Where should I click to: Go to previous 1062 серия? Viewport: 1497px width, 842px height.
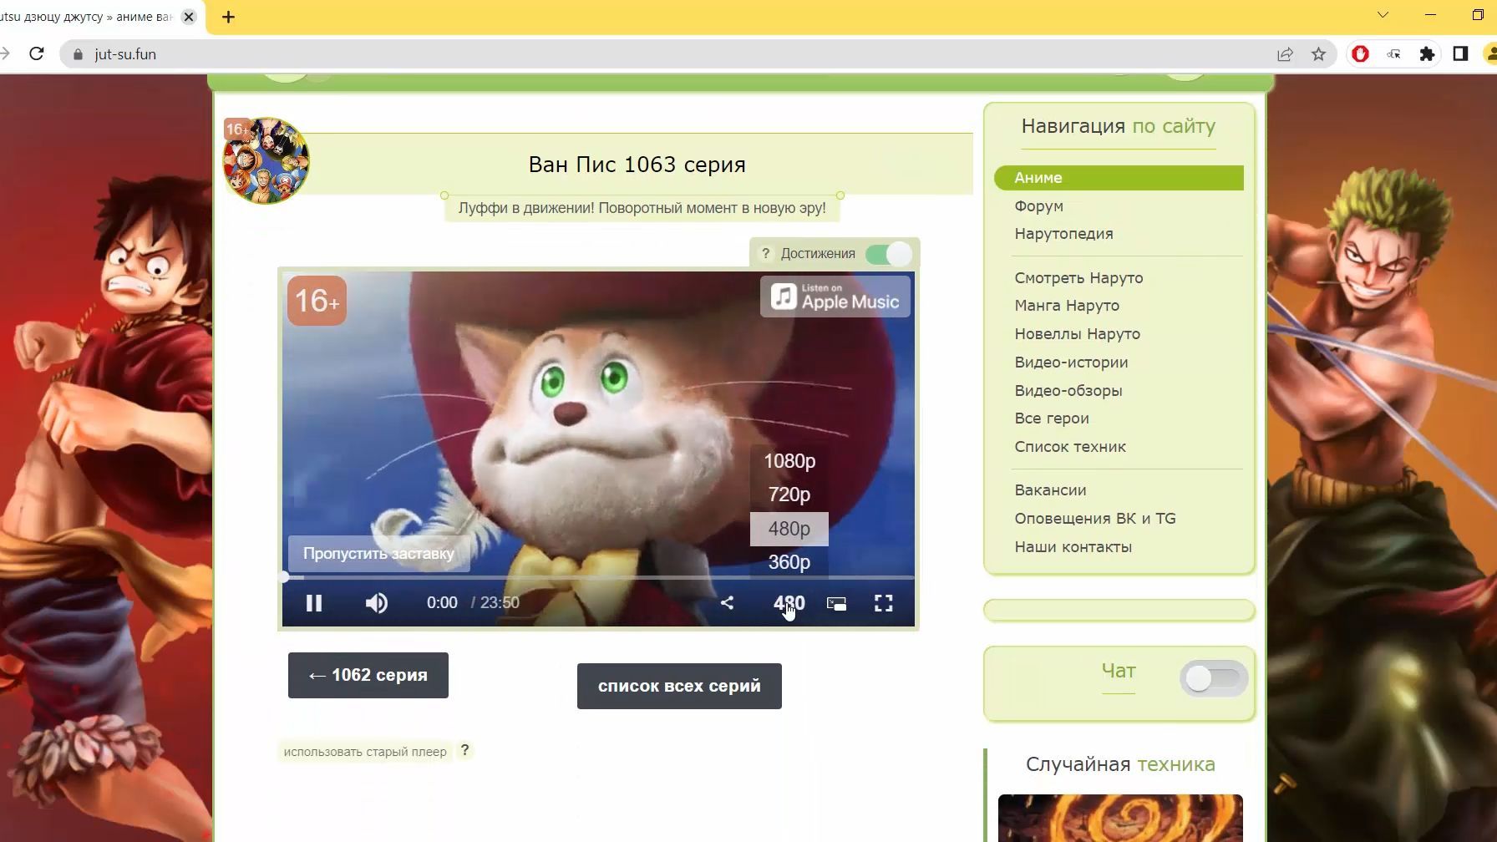pyautogui.click(x=368, y=675)
